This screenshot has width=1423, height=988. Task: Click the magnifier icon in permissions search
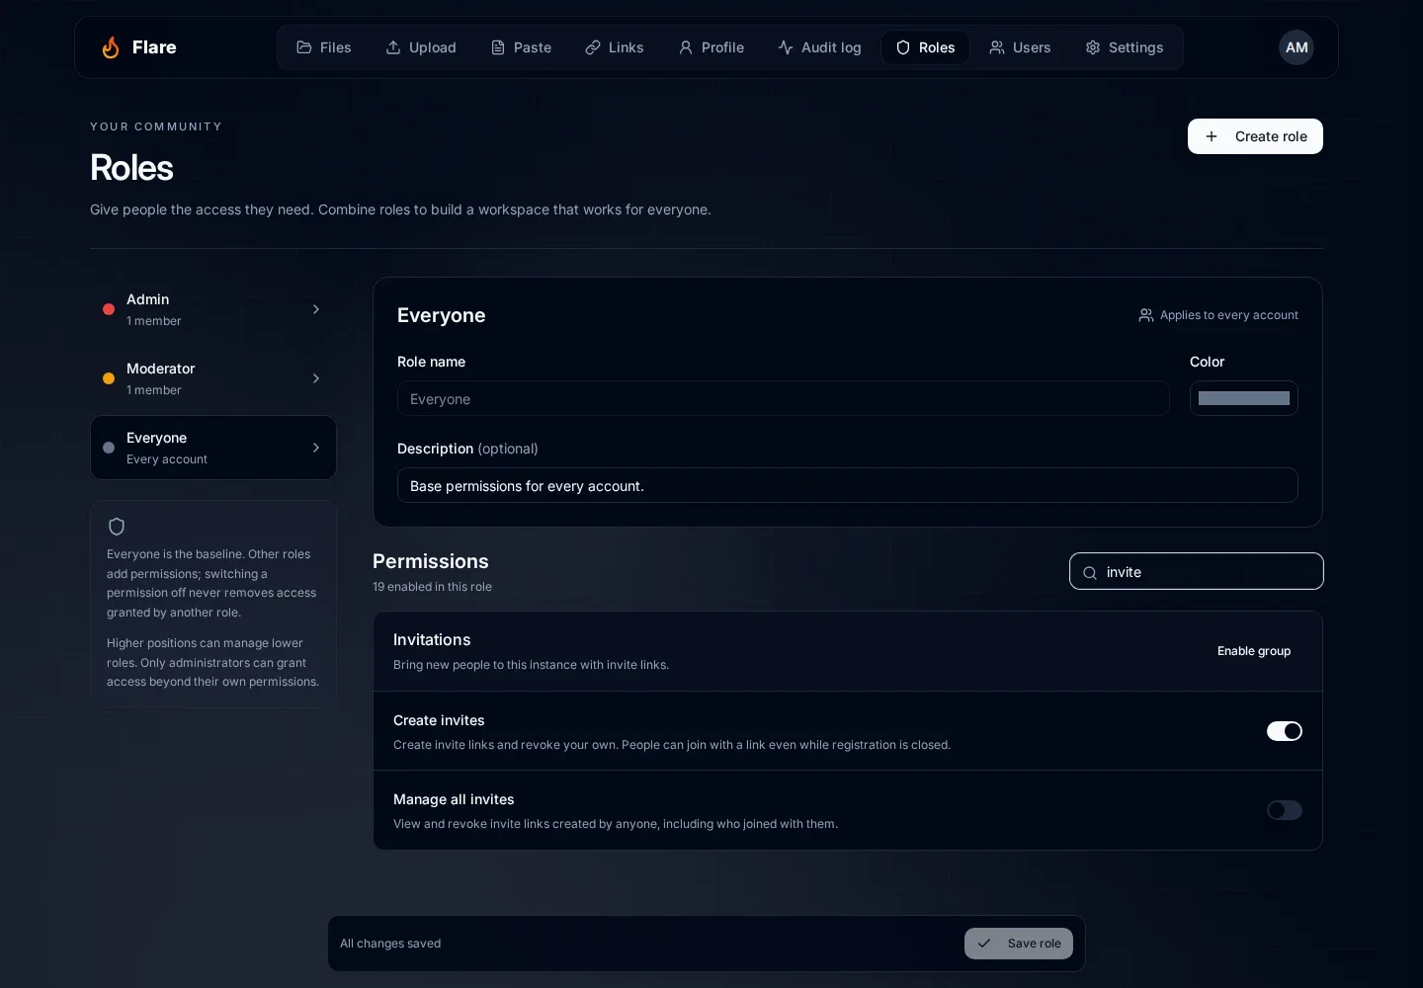(1090, 572)
